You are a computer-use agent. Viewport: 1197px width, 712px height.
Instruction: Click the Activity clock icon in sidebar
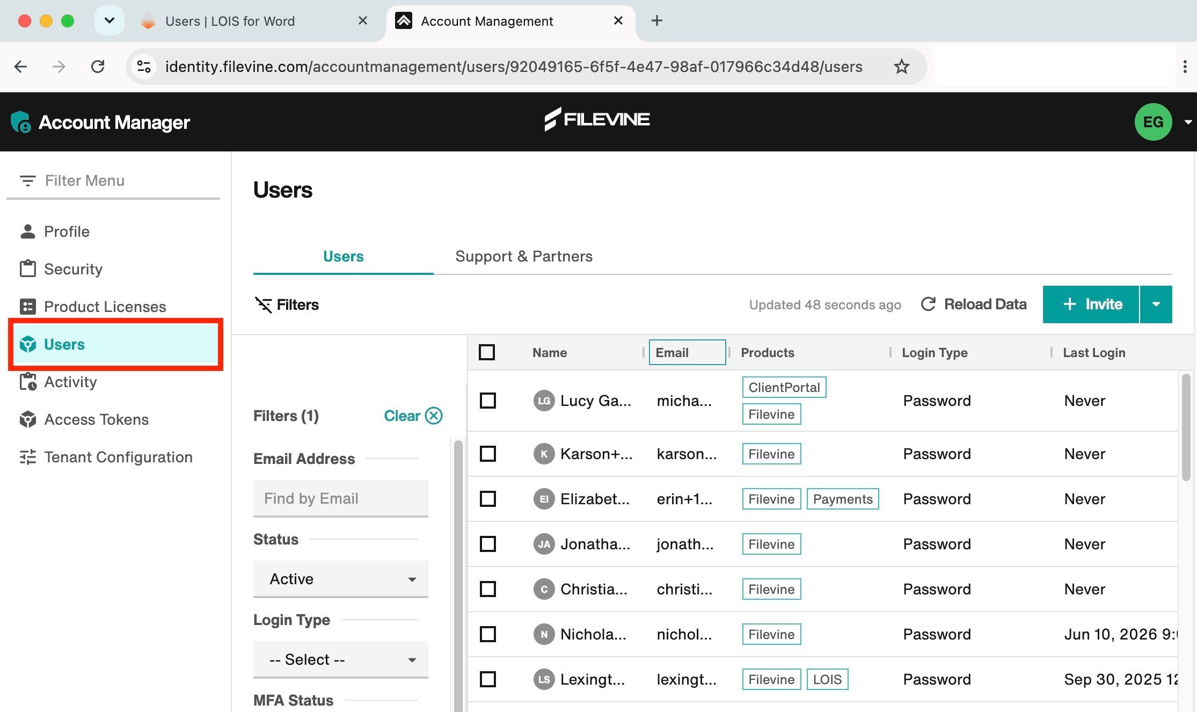click(x=27, y=382)
